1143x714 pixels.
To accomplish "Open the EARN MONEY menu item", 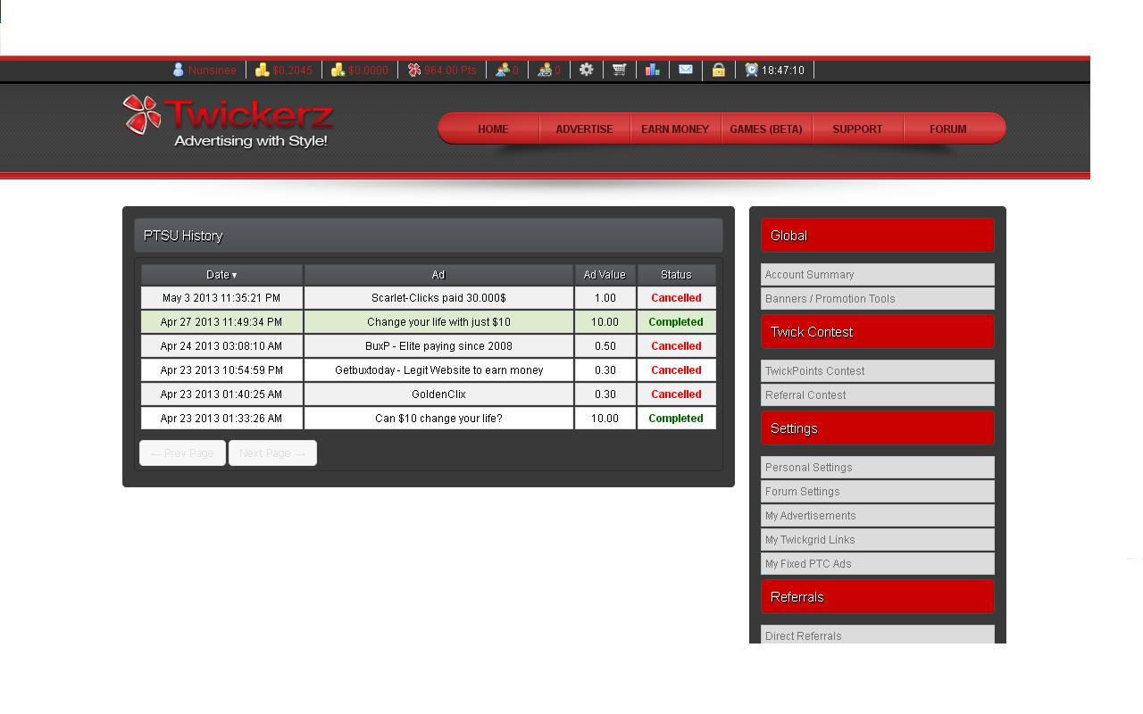I will click(675, 129).
